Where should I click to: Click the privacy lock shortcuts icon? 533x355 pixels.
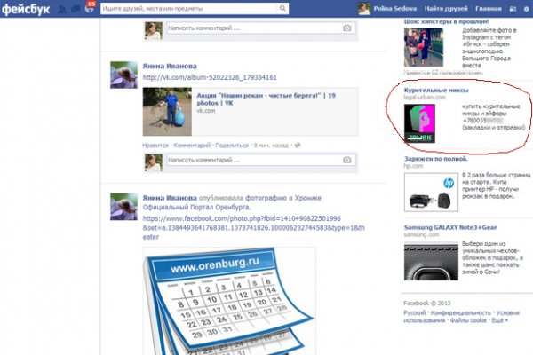tap(512, 9)
